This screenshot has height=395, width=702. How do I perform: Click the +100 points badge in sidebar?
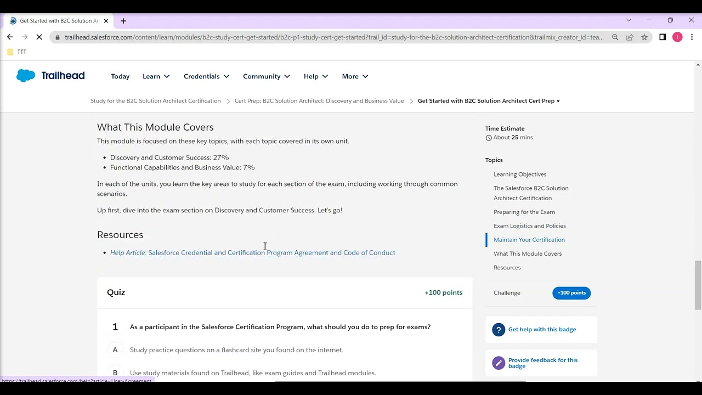pyautogui.click(x=571, y=293)
